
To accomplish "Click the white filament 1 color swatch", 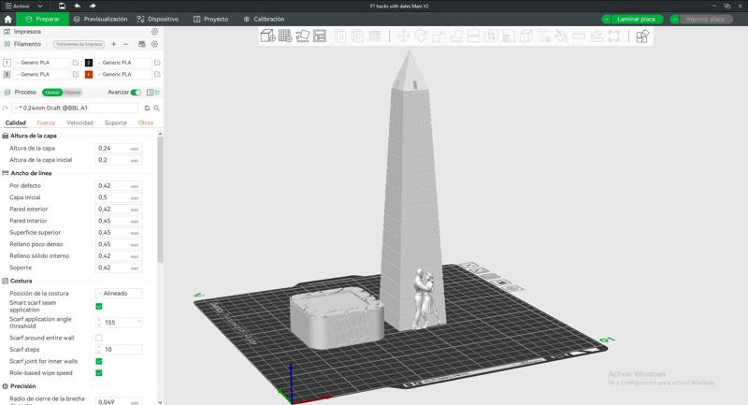I will coord(7,63).
